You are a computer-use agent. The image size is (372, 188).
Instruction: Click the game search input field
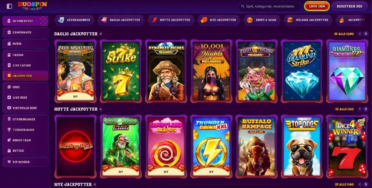(270, 6)
